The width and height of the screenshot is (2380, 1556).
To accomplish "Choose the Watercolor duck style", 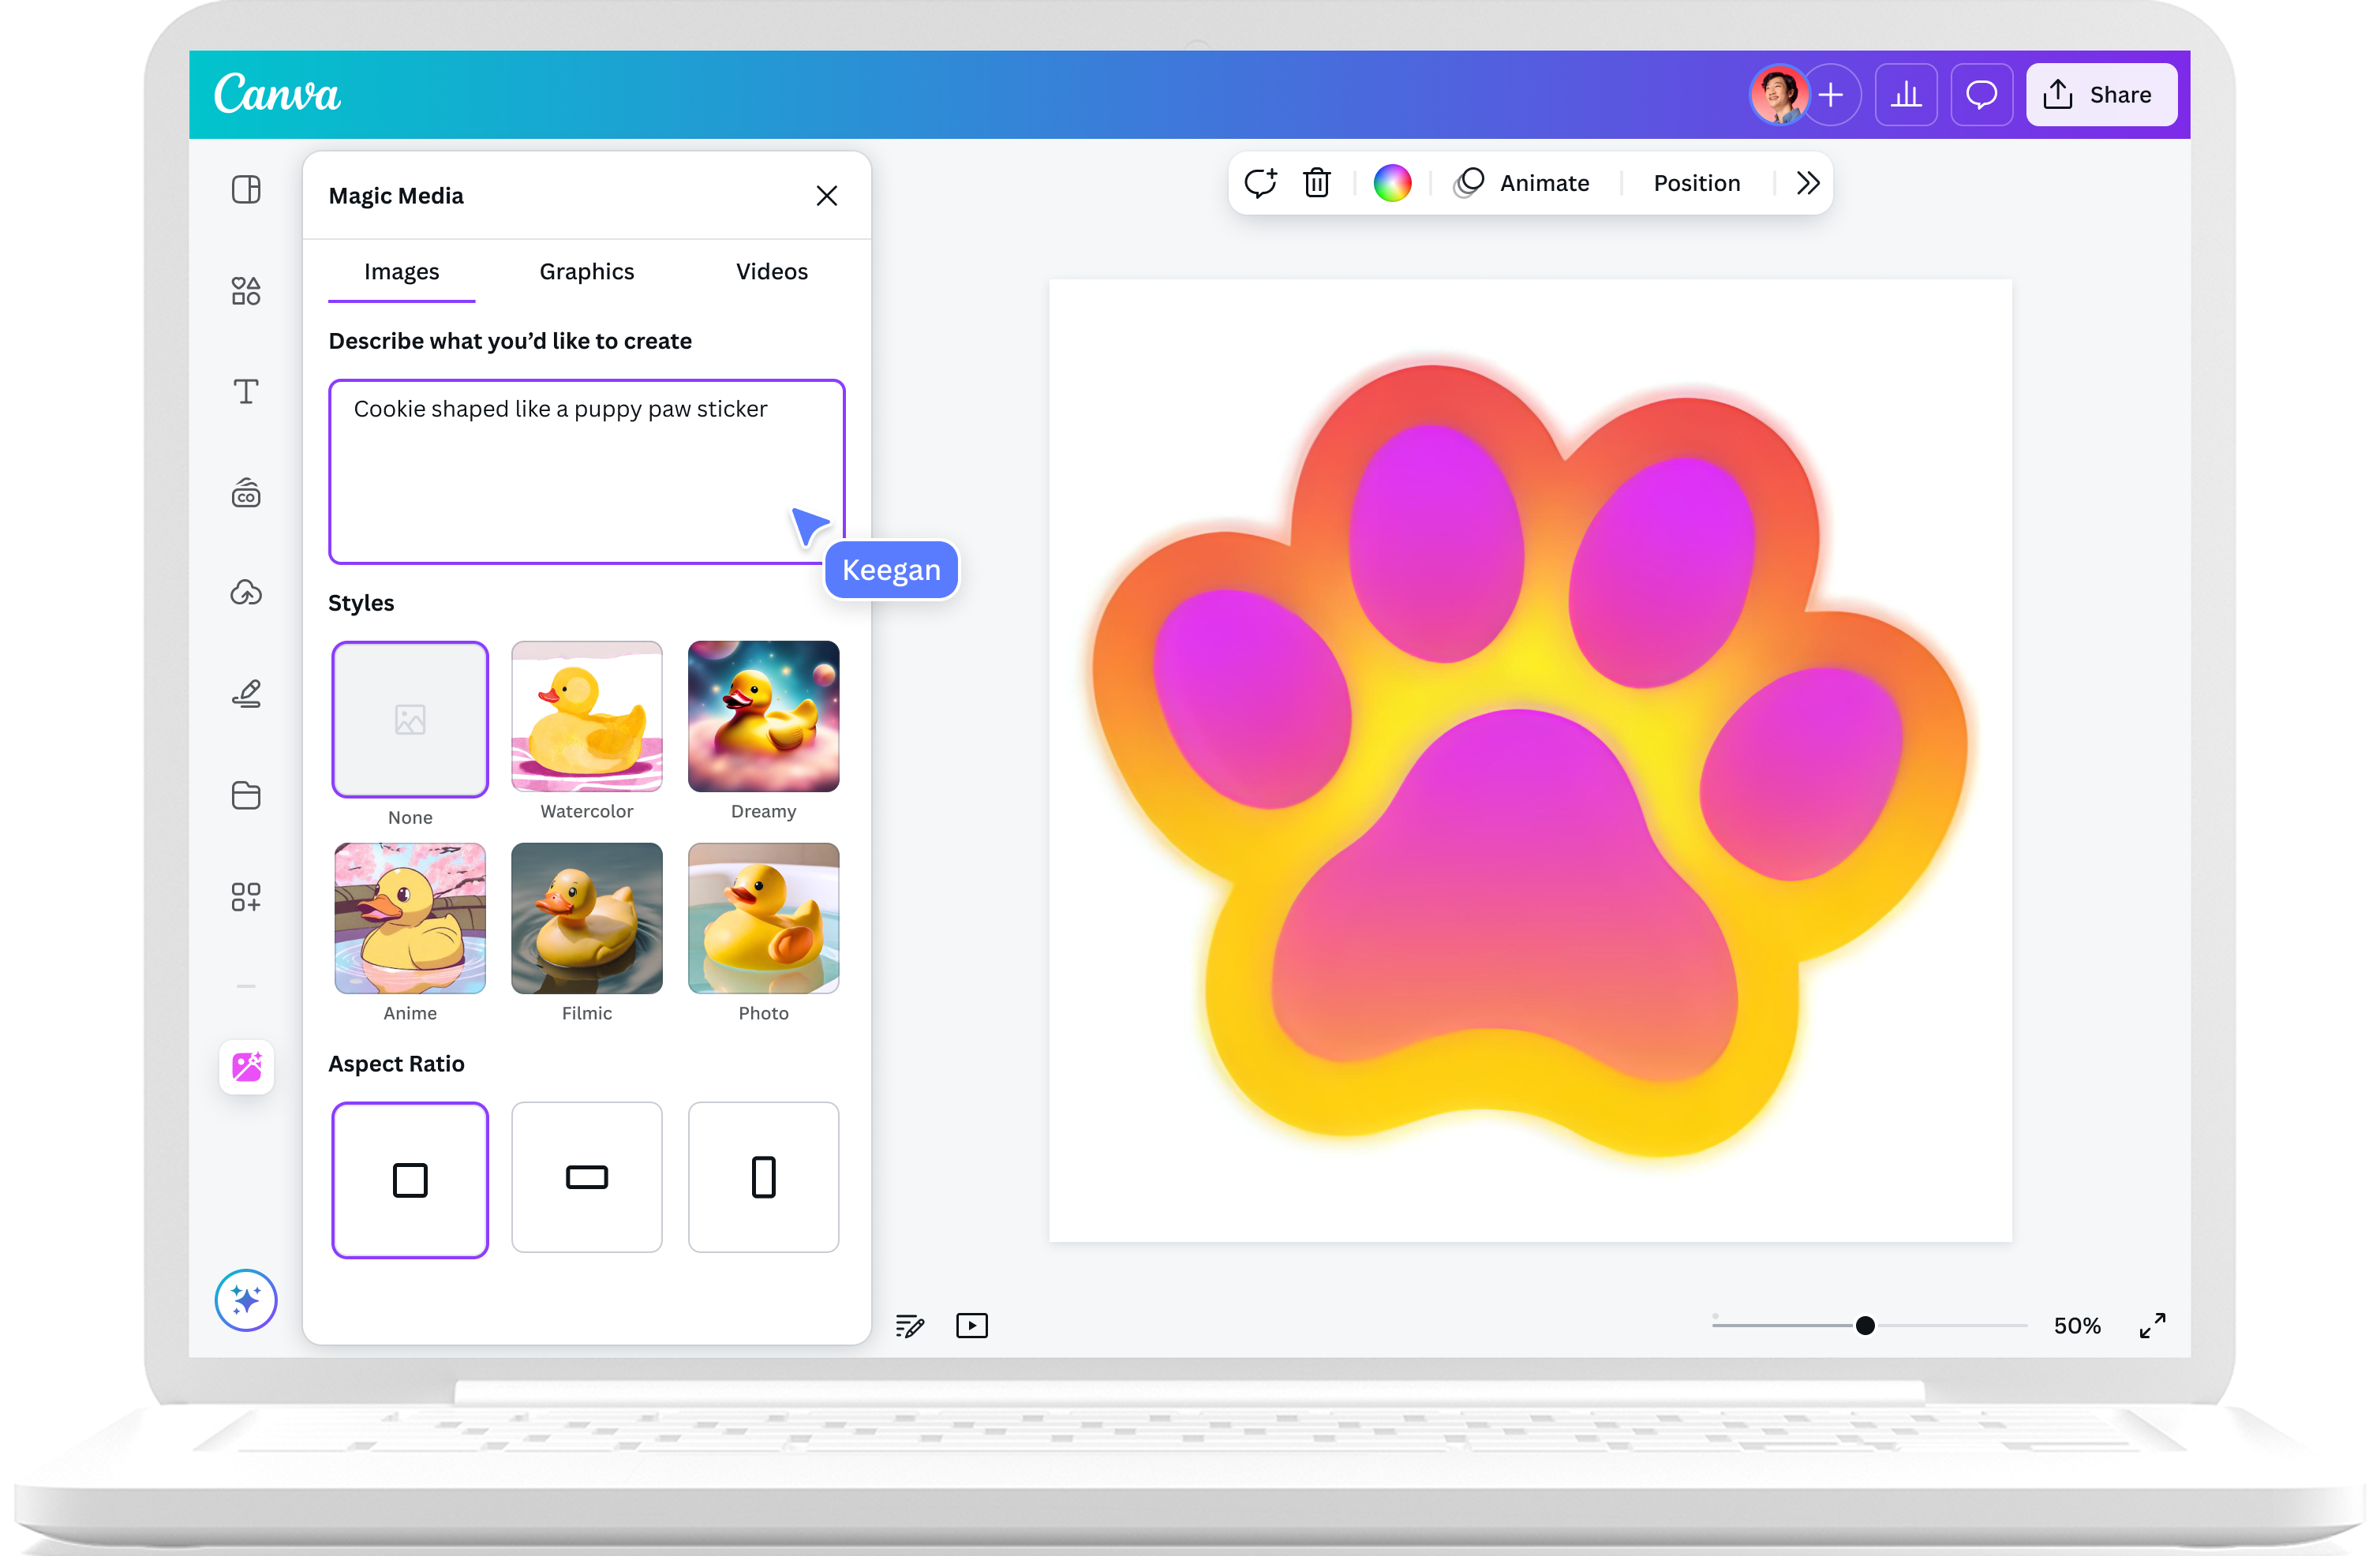I will tap(586, 717).
